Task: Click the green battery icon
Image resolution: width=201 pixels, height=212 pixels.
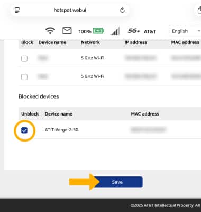Action: pyautogui.click(x=98, y=31)
